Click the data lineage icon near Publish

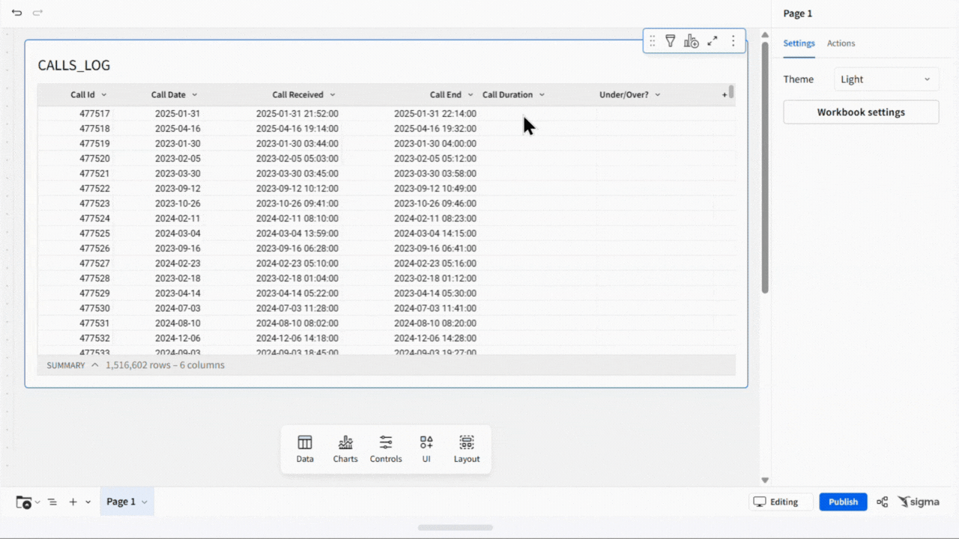tap(883, 502)
